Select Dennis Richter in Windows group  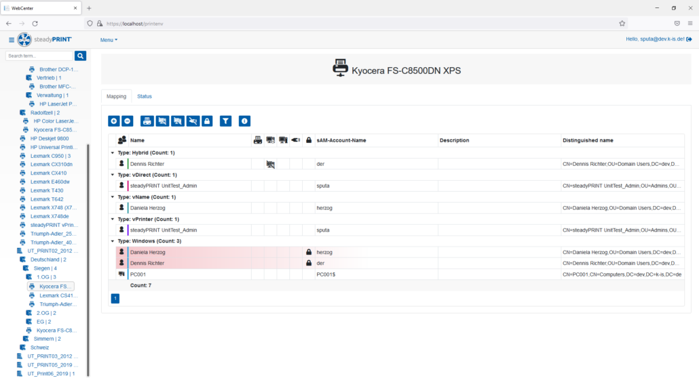point(147,263)
